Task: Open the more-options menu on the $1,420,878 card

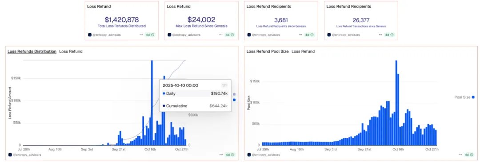Action: pos(141,35)
